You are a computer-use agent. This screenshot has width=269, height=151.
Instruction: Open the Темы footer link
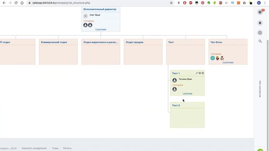coord(55,148)
